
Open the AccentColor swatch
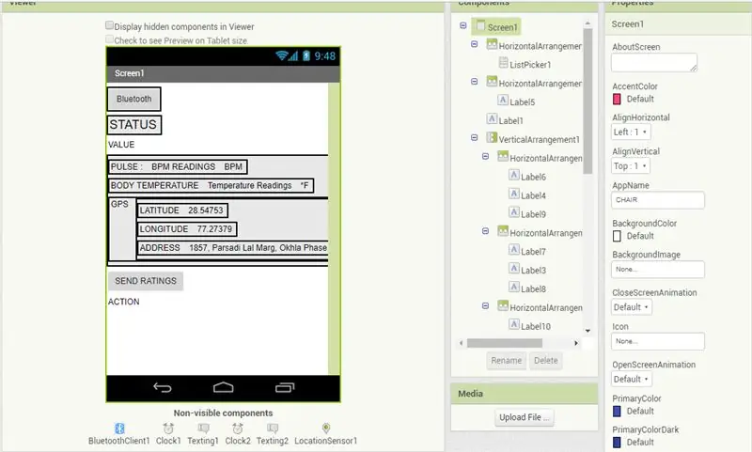click(617, 100)
